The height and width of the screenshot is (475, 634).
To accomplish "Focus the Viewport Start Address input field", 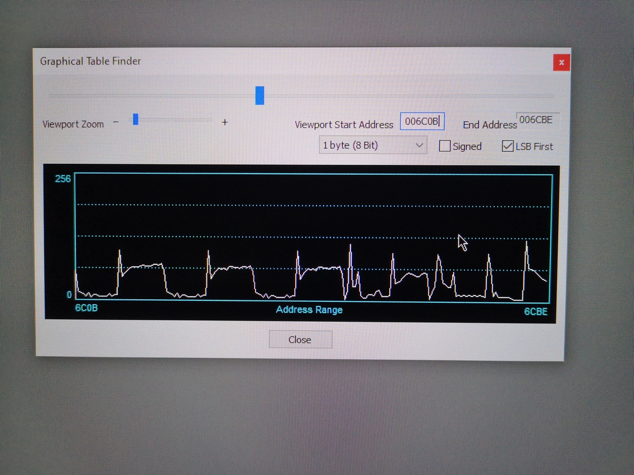I will (422, 121).
